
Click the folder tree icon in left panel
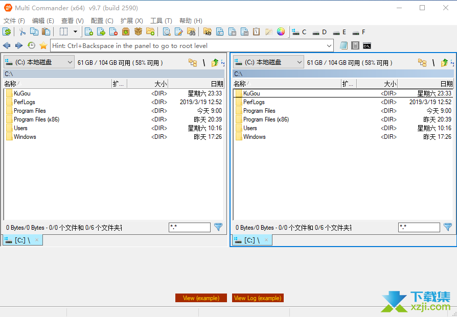193,62
